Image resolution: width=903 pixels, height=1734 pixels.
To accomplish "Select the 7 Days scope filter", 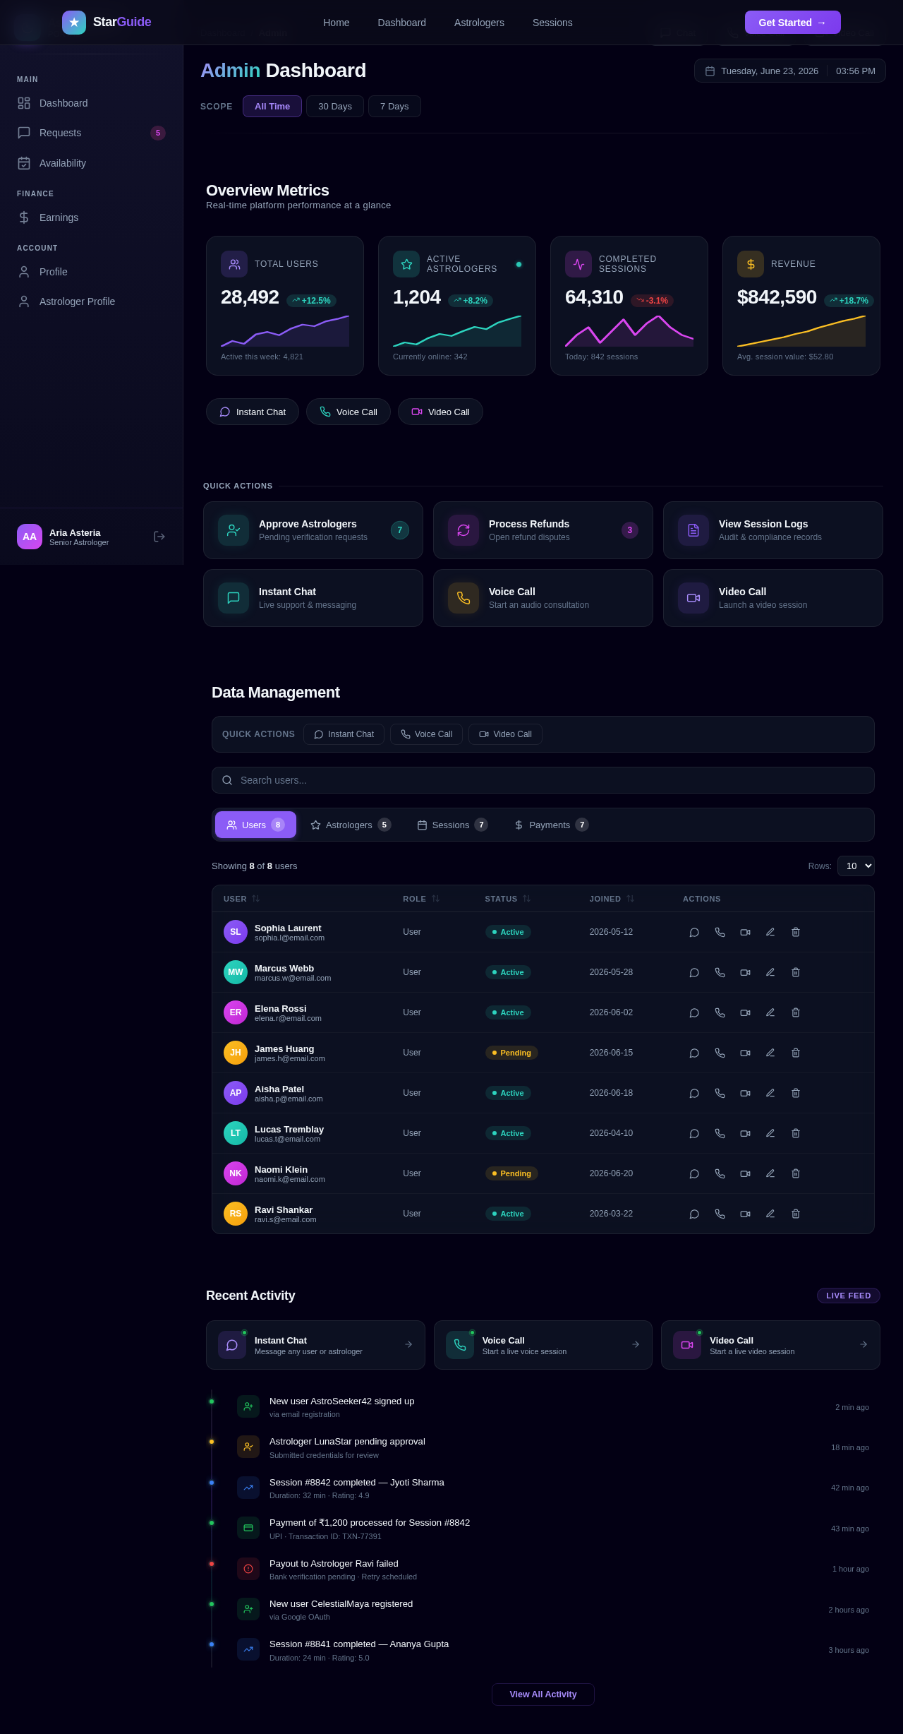I will (394, 106).
